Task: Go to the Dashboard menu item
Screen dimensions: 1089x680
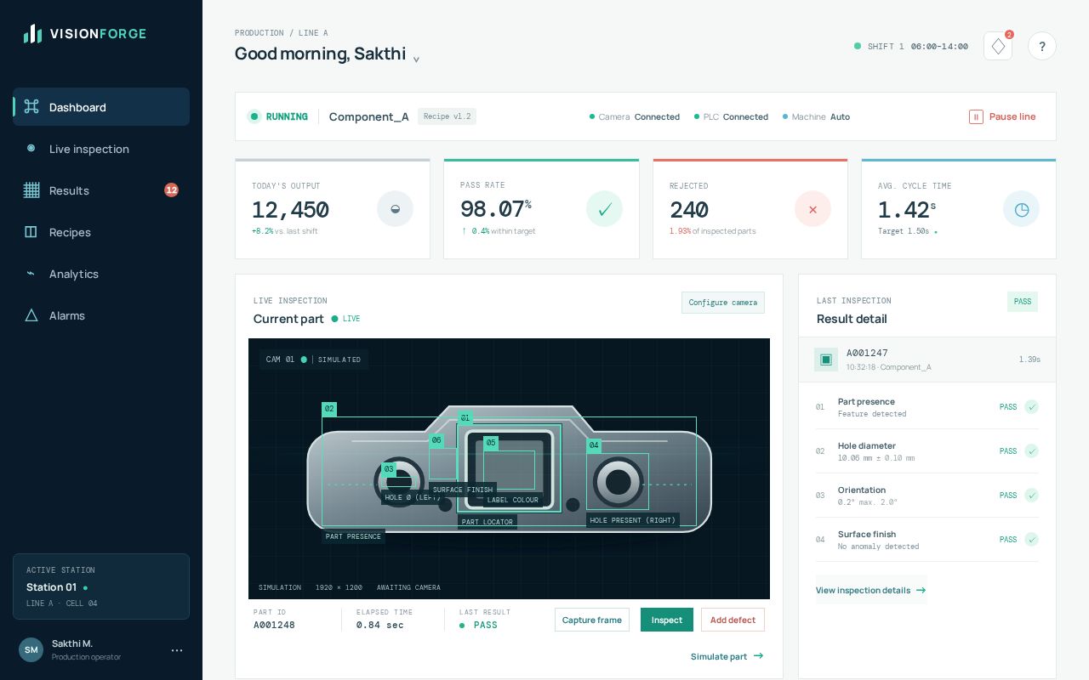Action: (x=101, y=107)
